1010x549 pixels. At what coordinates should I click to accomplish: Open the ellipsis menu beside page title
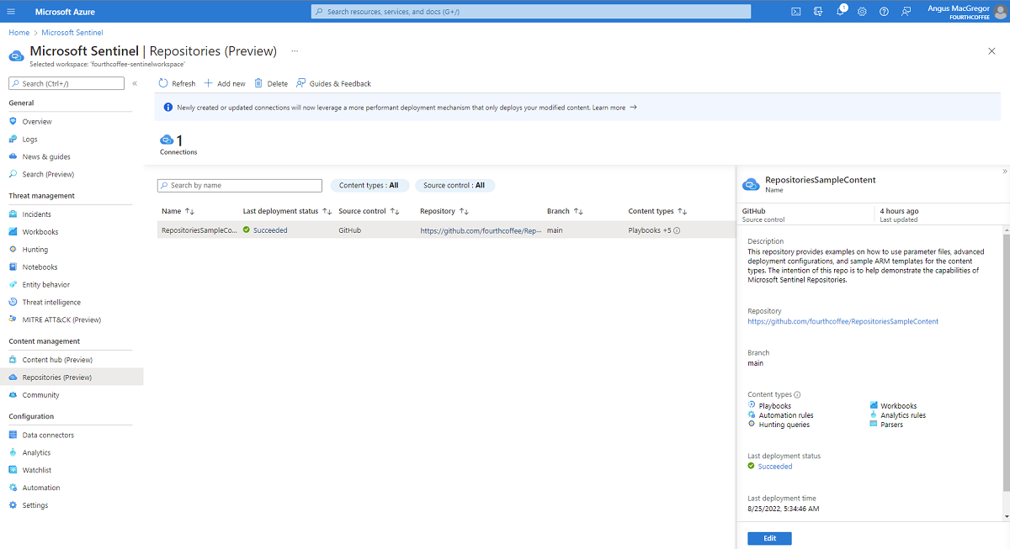pos(295,51)
